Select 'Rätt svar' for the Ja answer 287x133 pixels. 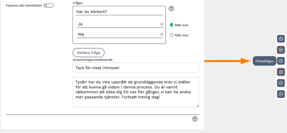click(x=172, y=25)
